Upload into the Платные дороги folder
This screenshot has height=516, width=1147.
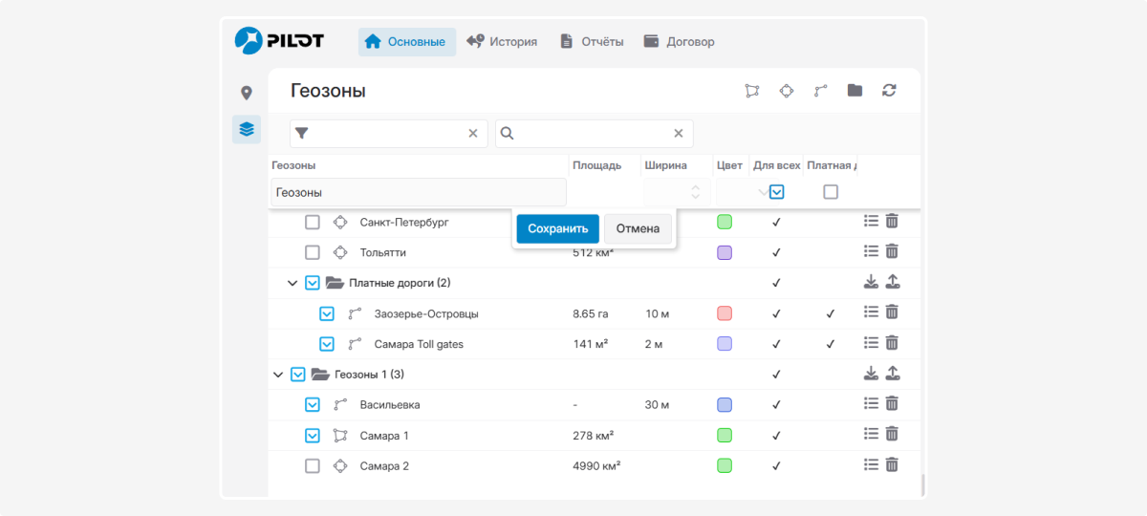tap(893, 283)
